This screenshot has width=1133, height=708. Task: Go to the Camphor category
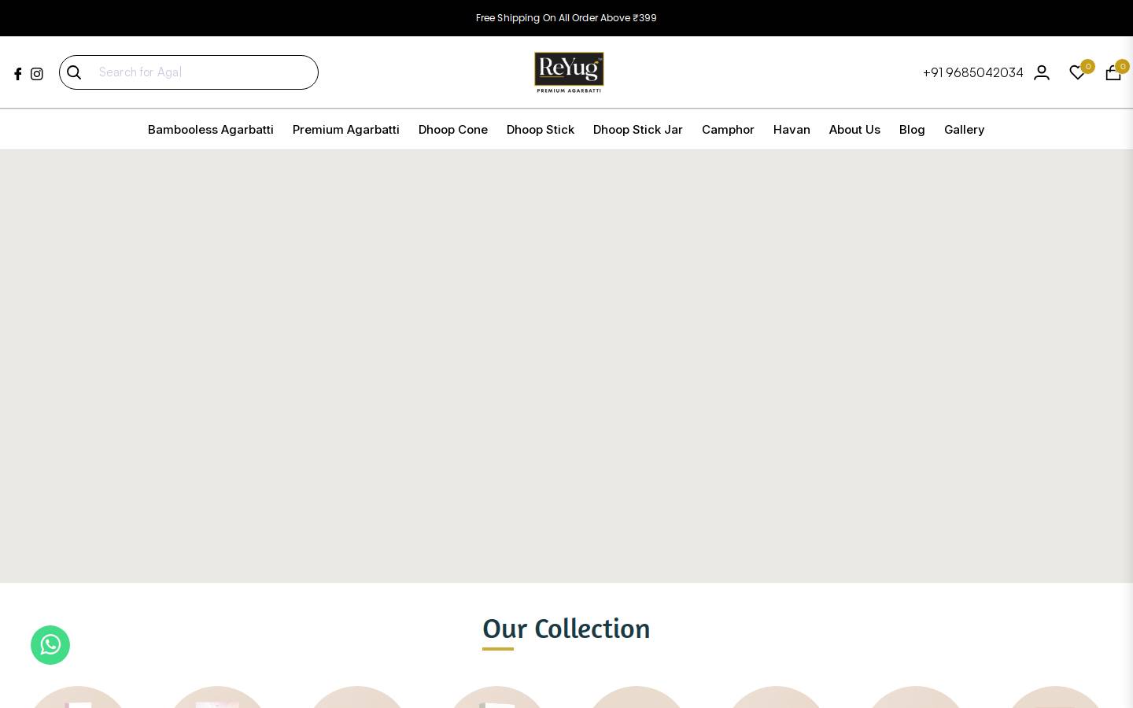(x=728, y=129)
